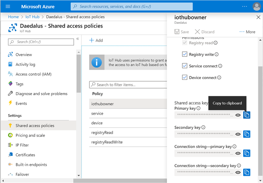Click the Overview icon in sidebar
The image size is (263, 183).
point(10,54)
